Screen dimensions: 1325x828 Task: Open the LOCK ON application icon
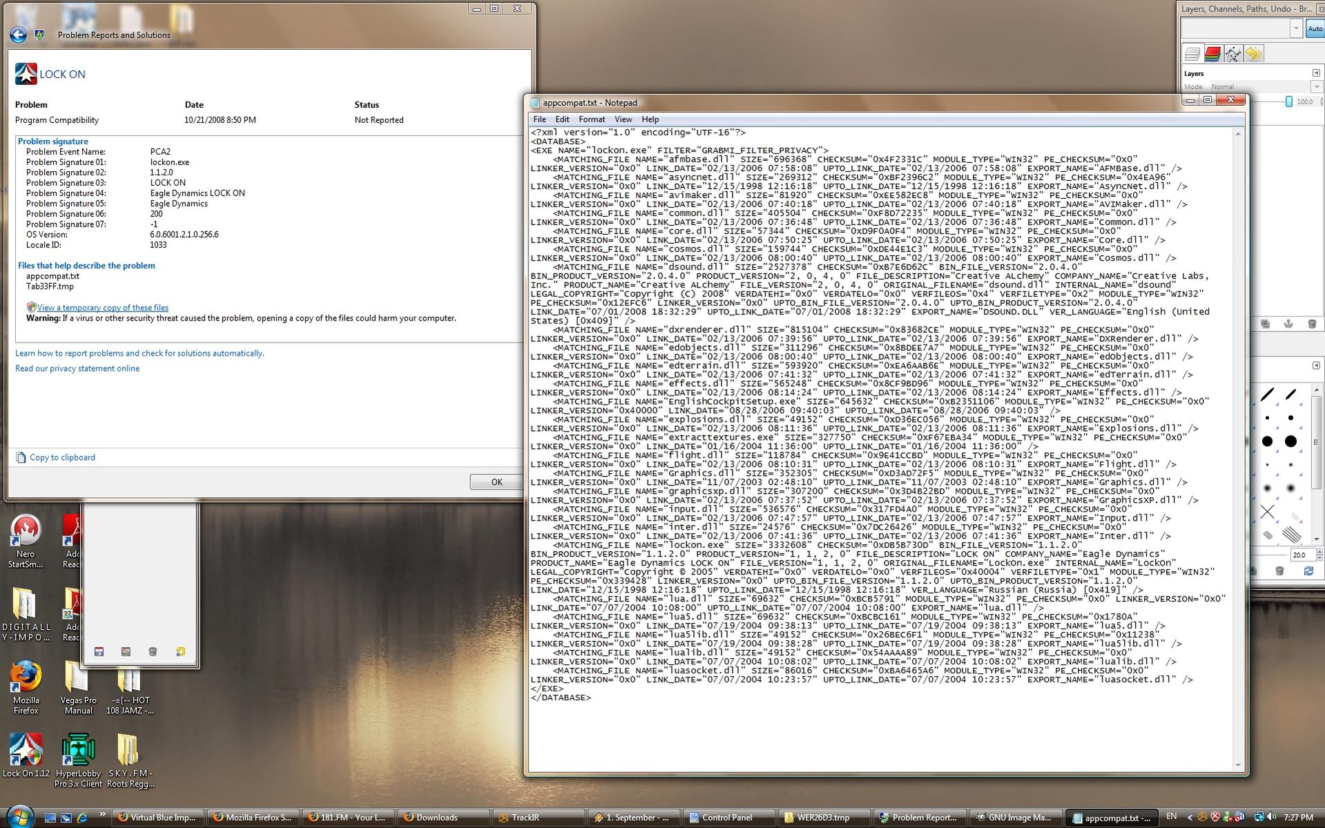pyautogui.click(x=26, y=74)
